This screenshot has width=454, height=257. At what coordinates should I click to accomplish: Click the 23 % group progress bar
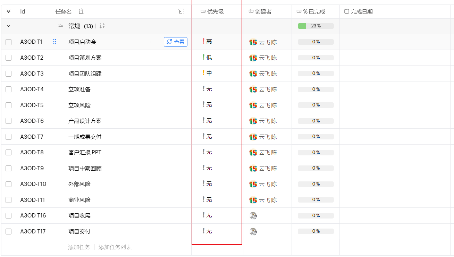coord(316,26)
